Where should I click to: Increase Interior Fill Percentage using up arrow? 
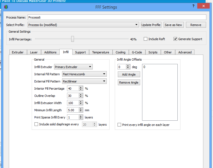click(81, 87)
